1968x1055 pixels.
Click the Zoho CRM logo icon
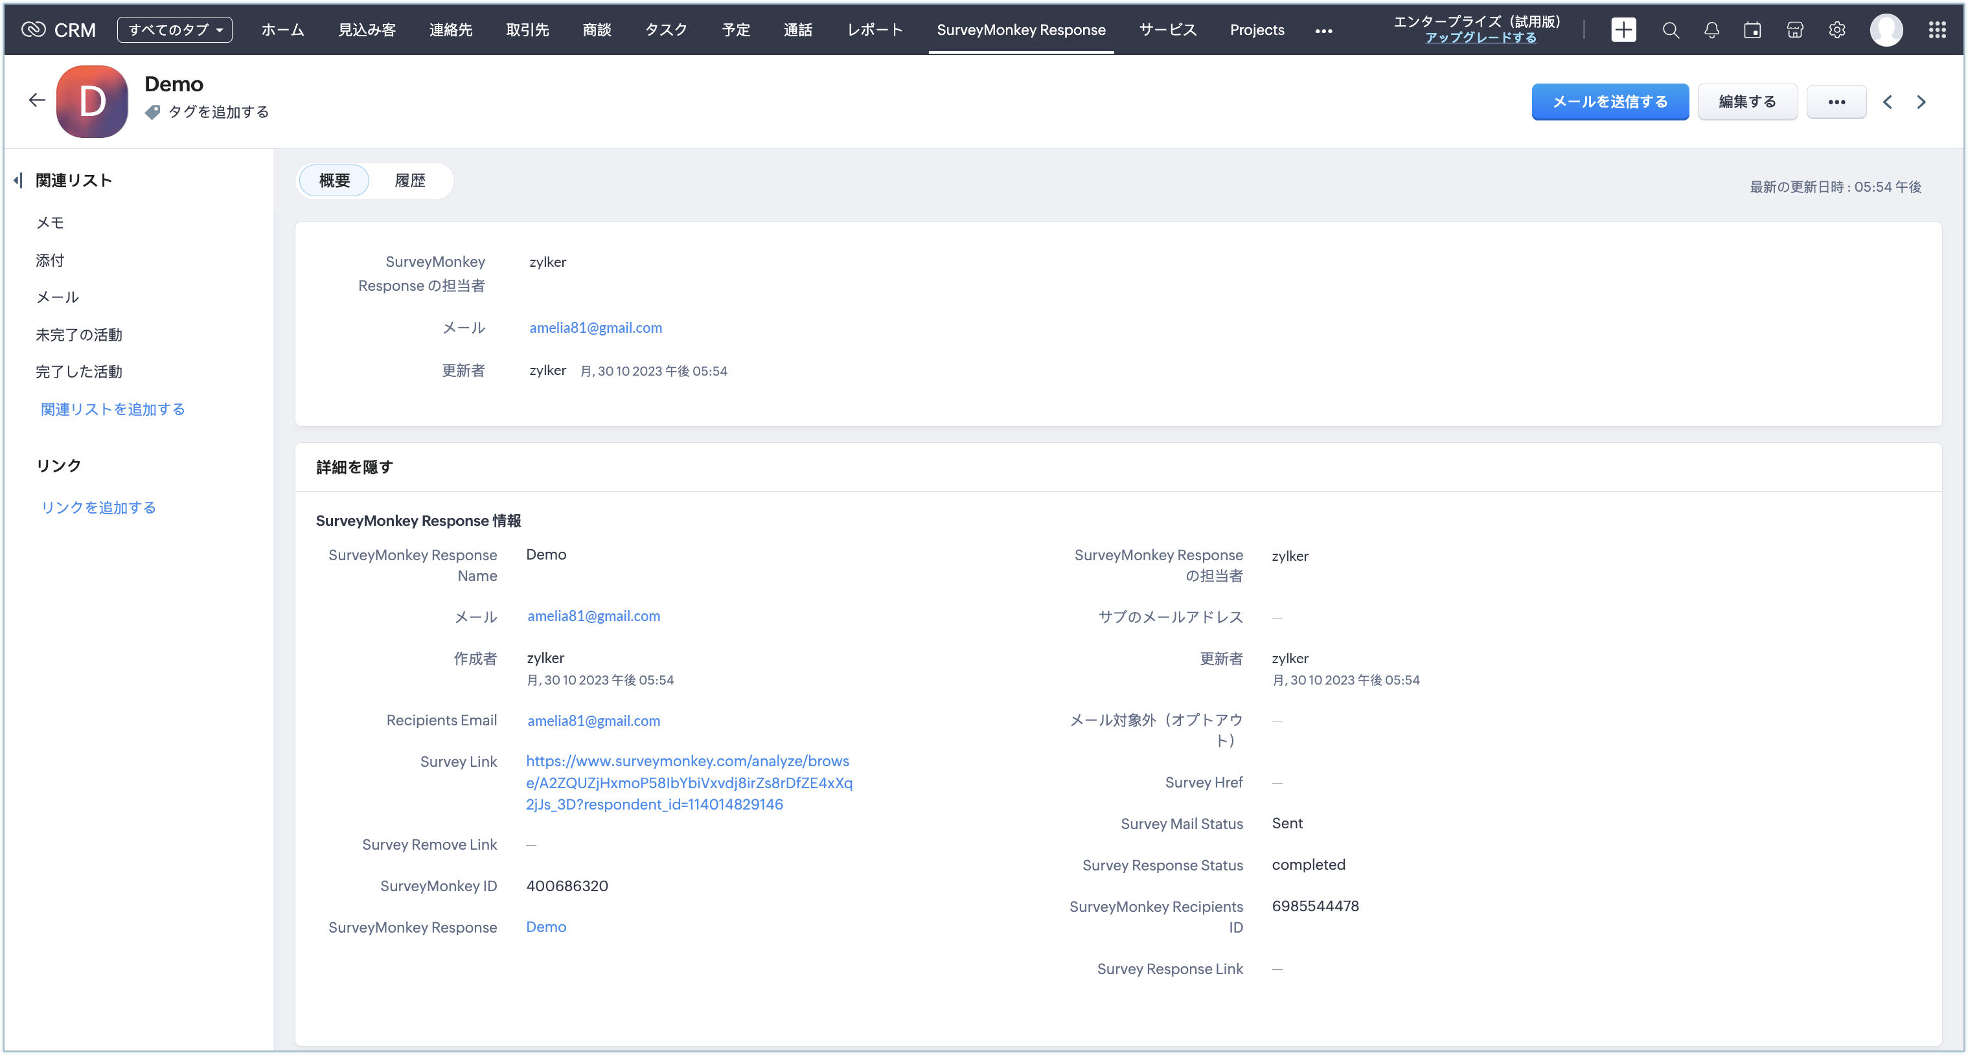pyautogui.click(x=34, y=30)
